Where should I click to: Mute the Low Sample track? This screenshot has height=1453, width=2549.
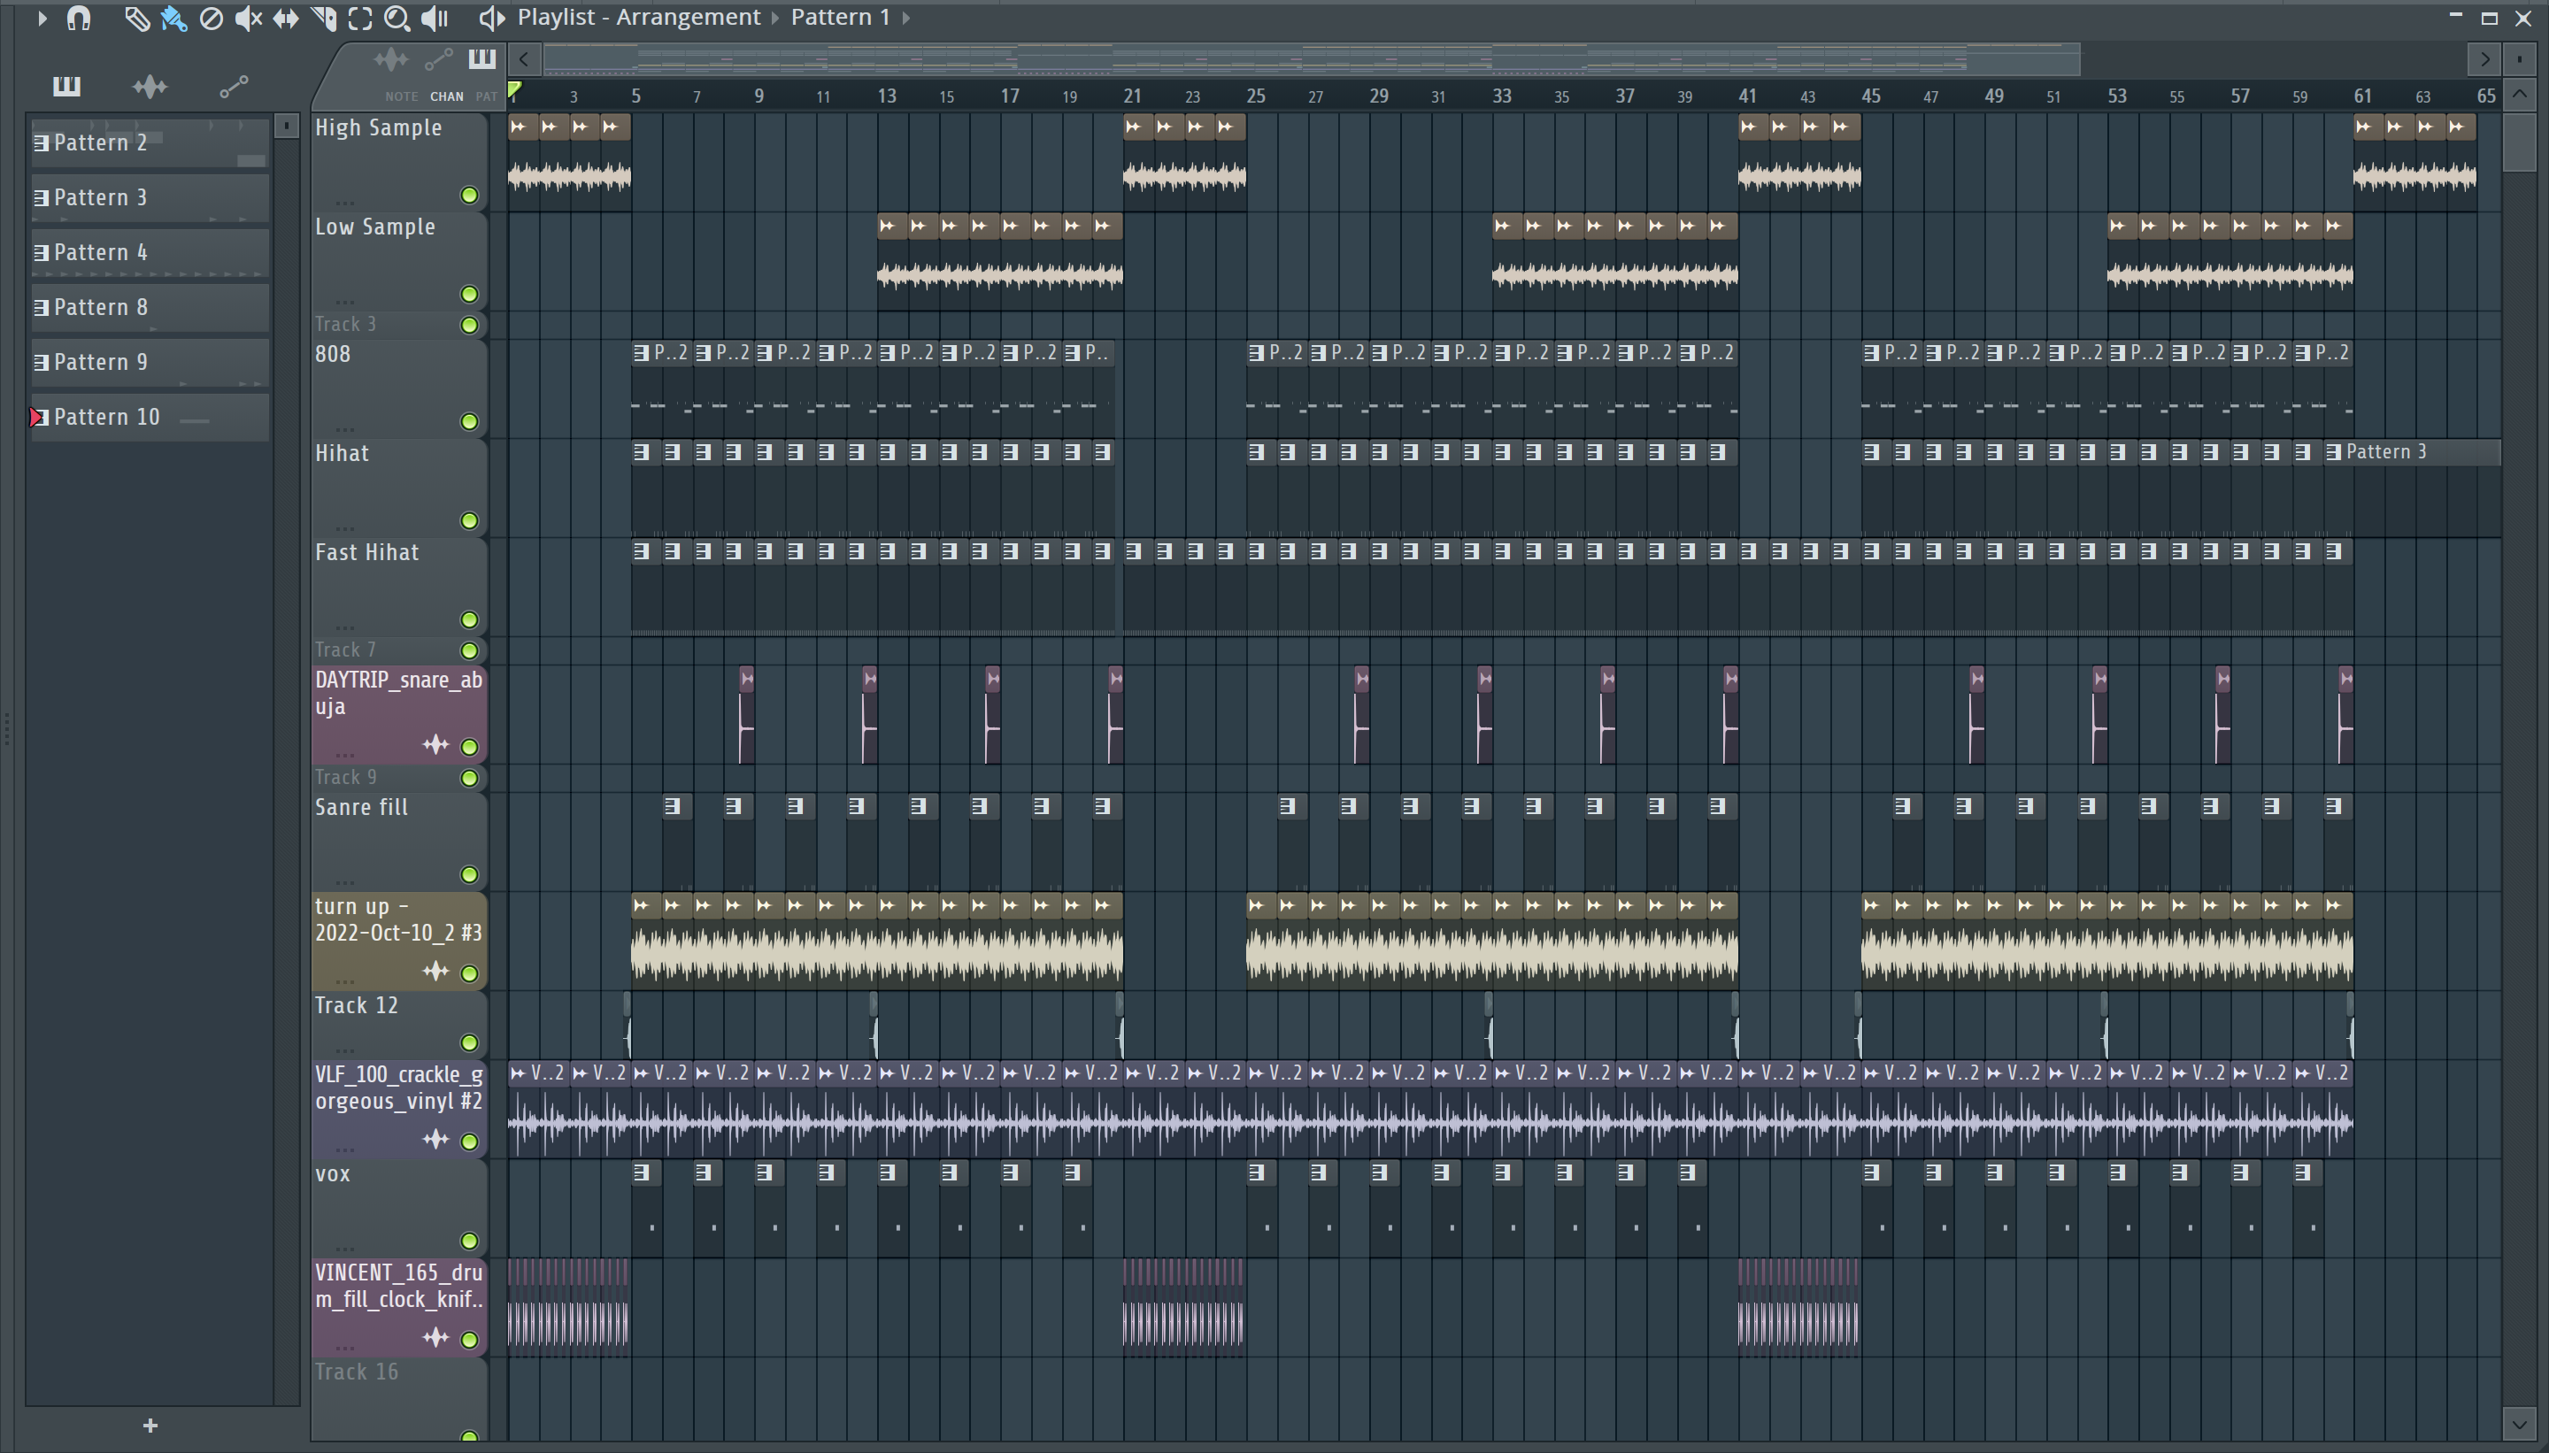click(469, 295)
